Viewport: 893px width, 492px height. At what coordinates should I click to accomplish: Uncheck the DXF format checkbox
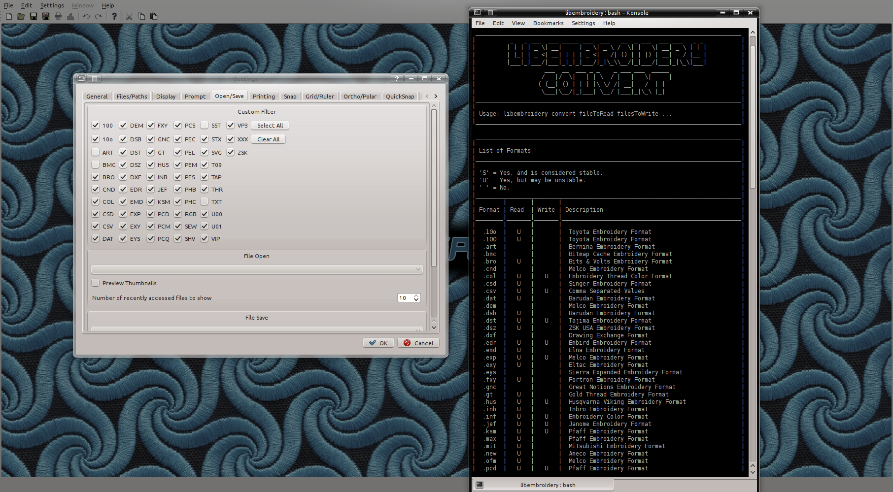pos(123,177)
